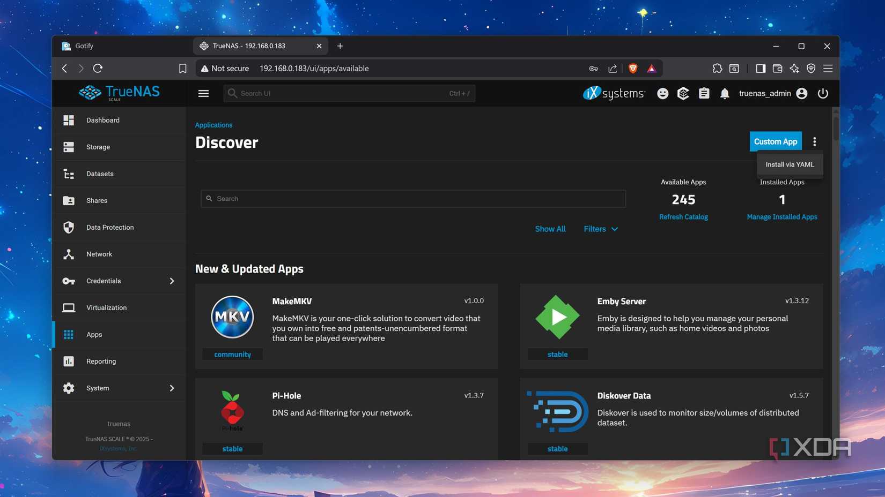Open the TrueCommand status layers icon
This screenshot has width=885, height=497.
683,93
